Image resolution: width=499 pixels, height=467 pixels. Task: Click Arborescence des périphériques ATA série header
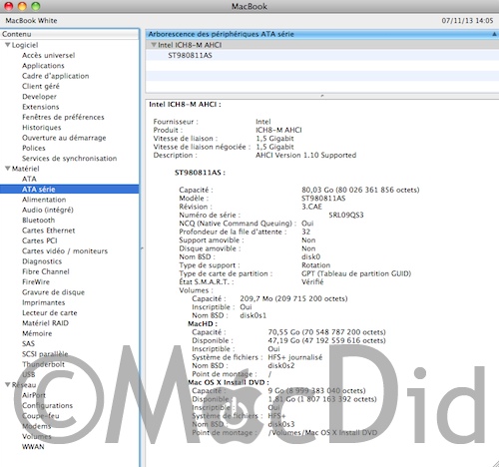[x=322, y=34]
